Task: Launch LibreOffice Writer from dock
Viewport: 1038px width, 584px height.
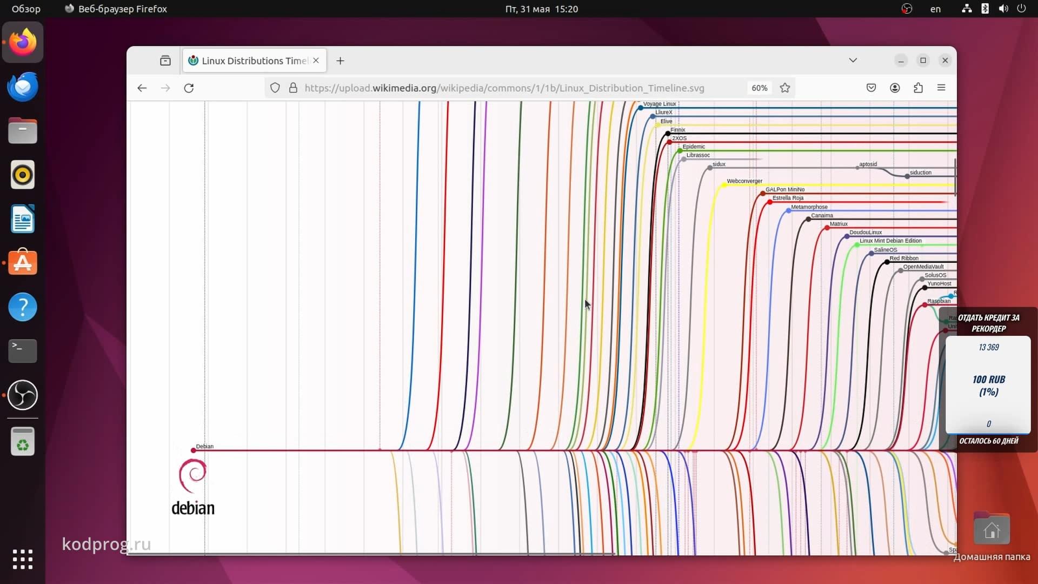Action: click(23, 219)
